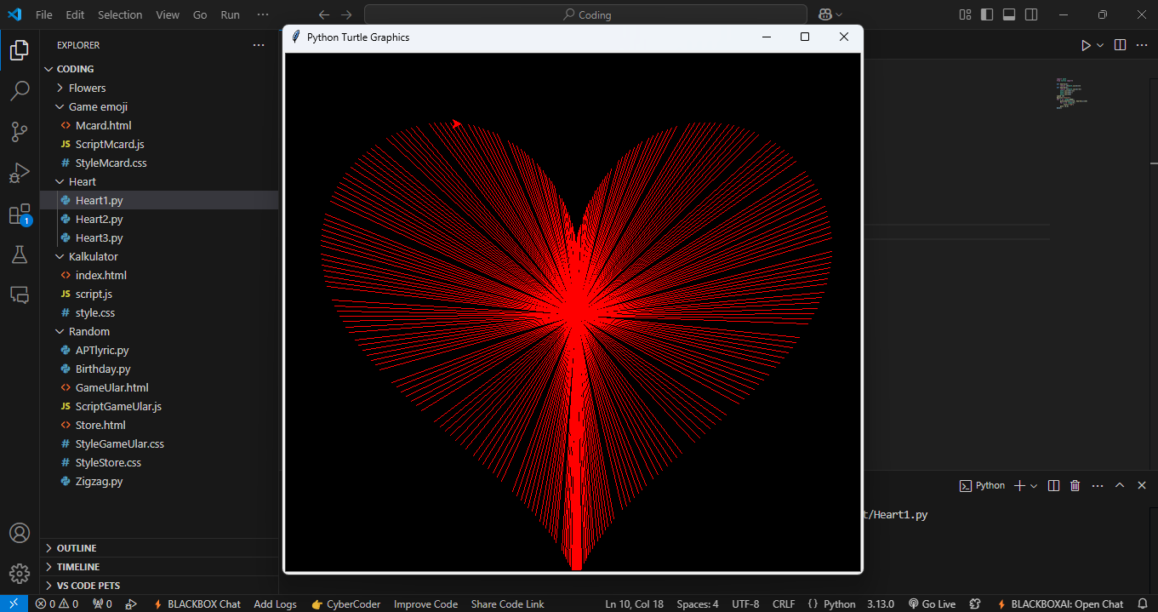Viewport: 1158px width, 612px height.
Task: Open the Search view in the sidebar
Action: [x=20, y=90]
